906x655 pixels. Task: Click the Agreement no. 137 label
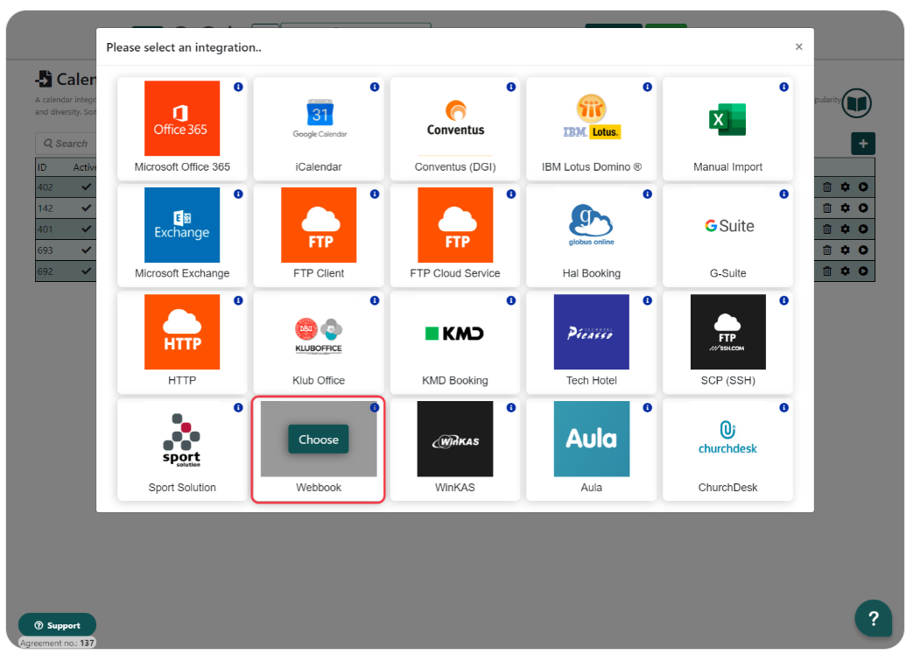[57, 643]
